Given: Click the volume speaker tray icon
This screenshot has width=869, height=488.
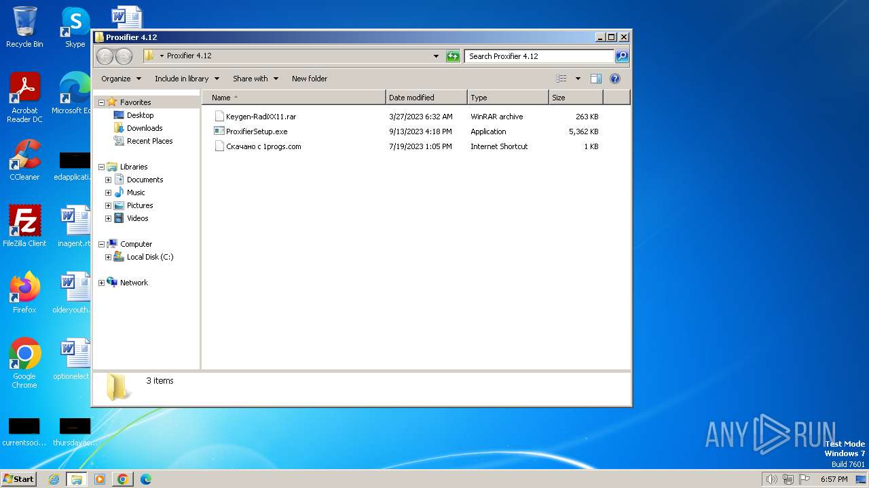Looking at the screenshot, I should (x=771, y=479).
